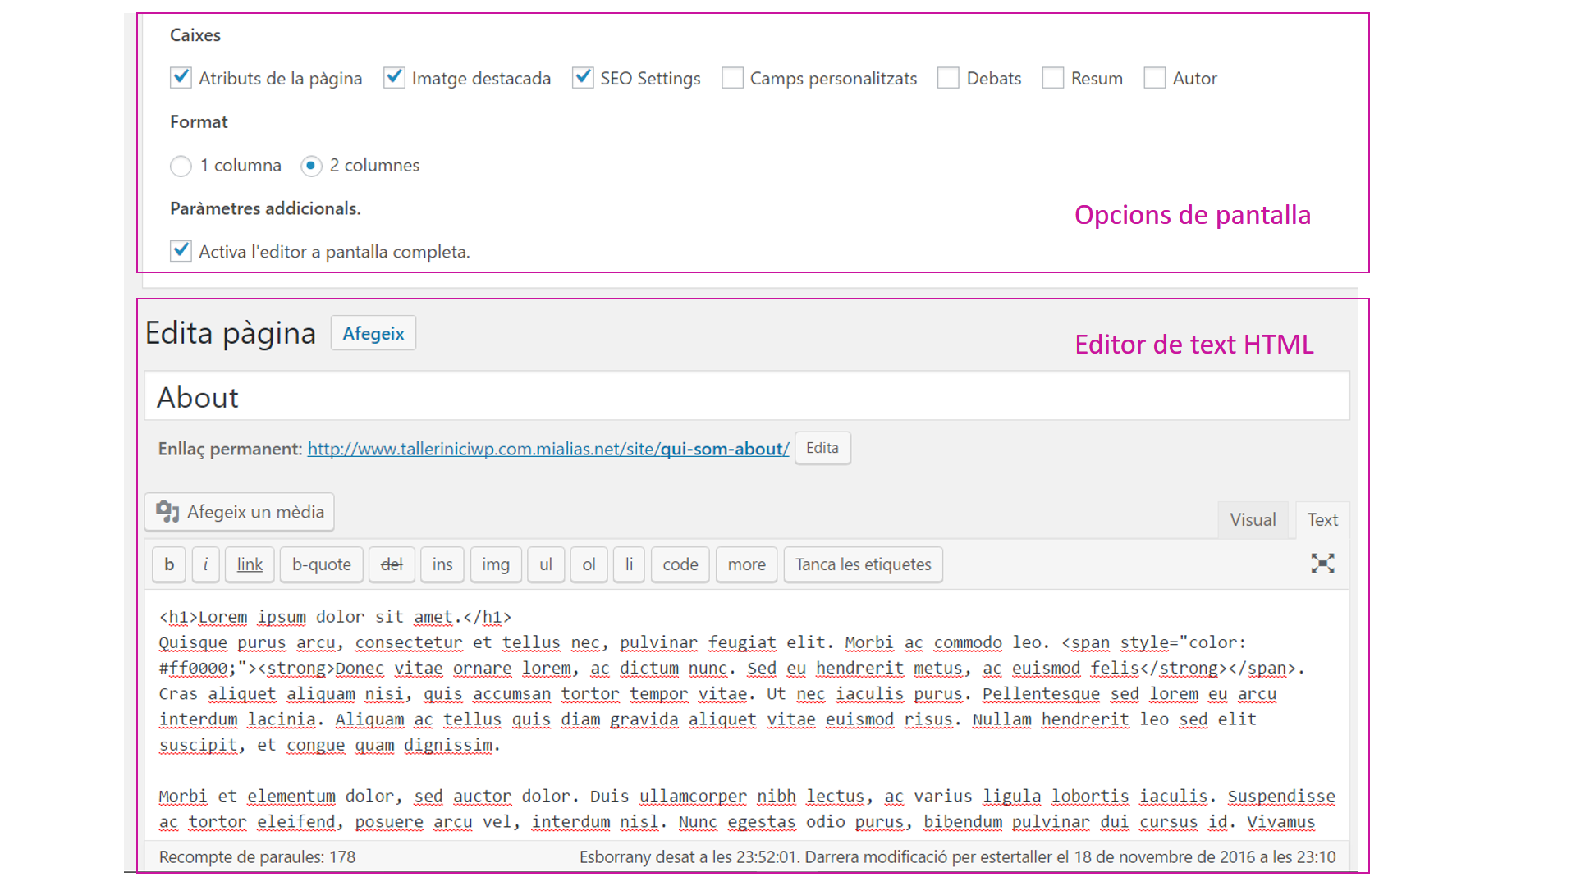The image size is (1576, 886).
Task: Enable the Camps personalitzats checkbox
Action: pyautogui.click(x=732, y=78)
